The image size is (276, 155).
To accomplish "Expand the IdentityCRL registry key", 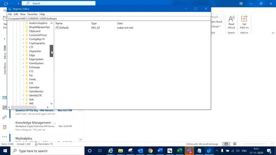I will pyautogui.click(x=23, y=96).
